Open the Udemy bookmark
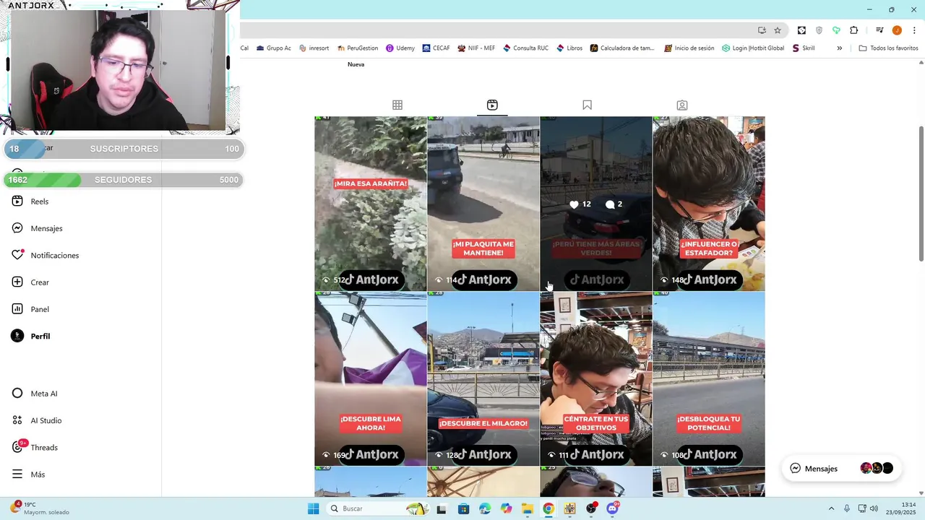925x520 pixels. click(400, 48)
